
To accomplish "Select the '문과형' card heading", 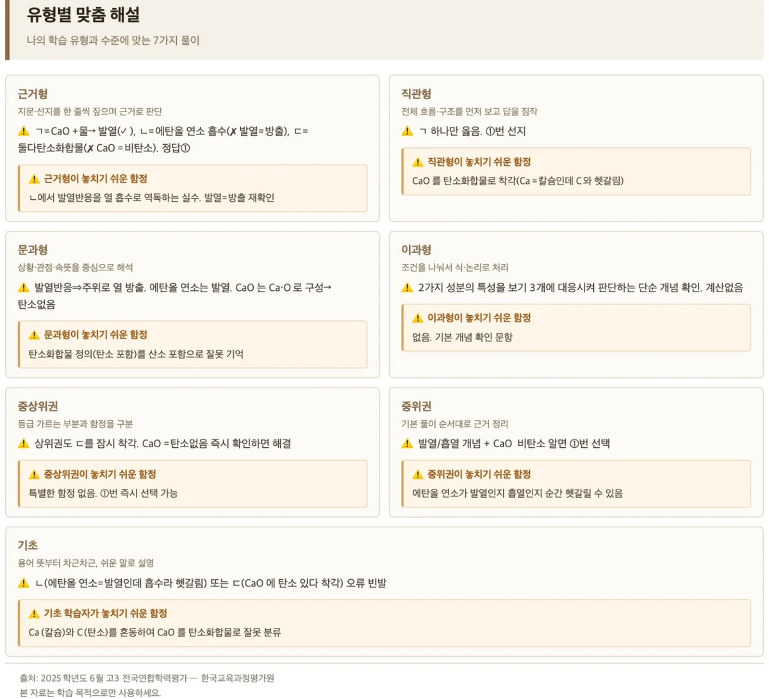I will click(33, 250).
